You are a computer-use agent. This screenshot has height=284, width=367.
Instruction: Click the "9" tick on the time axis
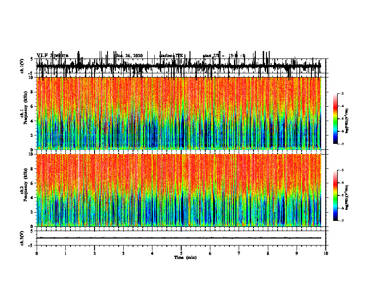click(x=297, y=253)
